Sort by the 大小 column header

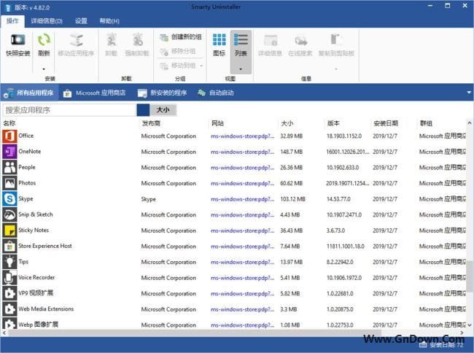click(x=287, y=123)
